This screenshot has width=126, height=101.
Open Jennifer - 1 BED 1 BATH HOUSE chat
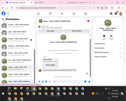click(x=17, y=26)
